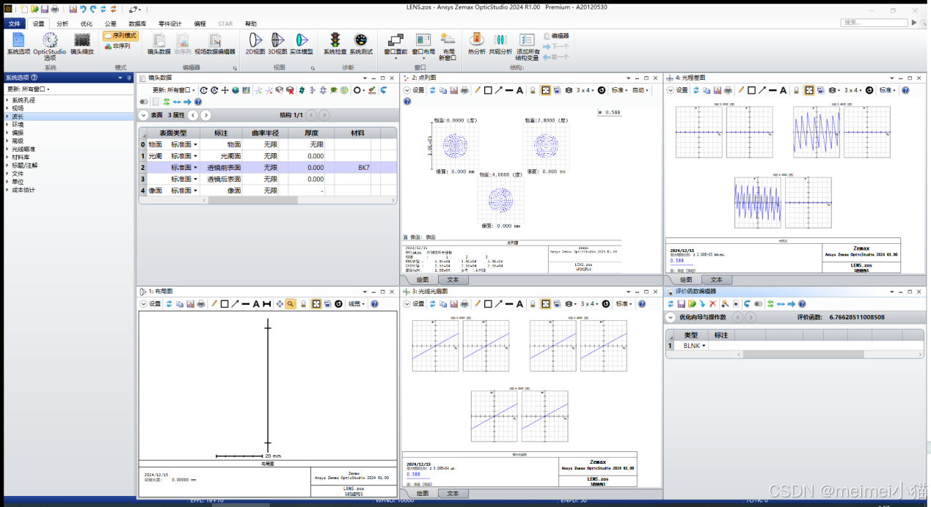The width and height of the screenshot is (931, 507).
Task: Switch to the 公差 ribbon tab
Action: pos(110,23)
